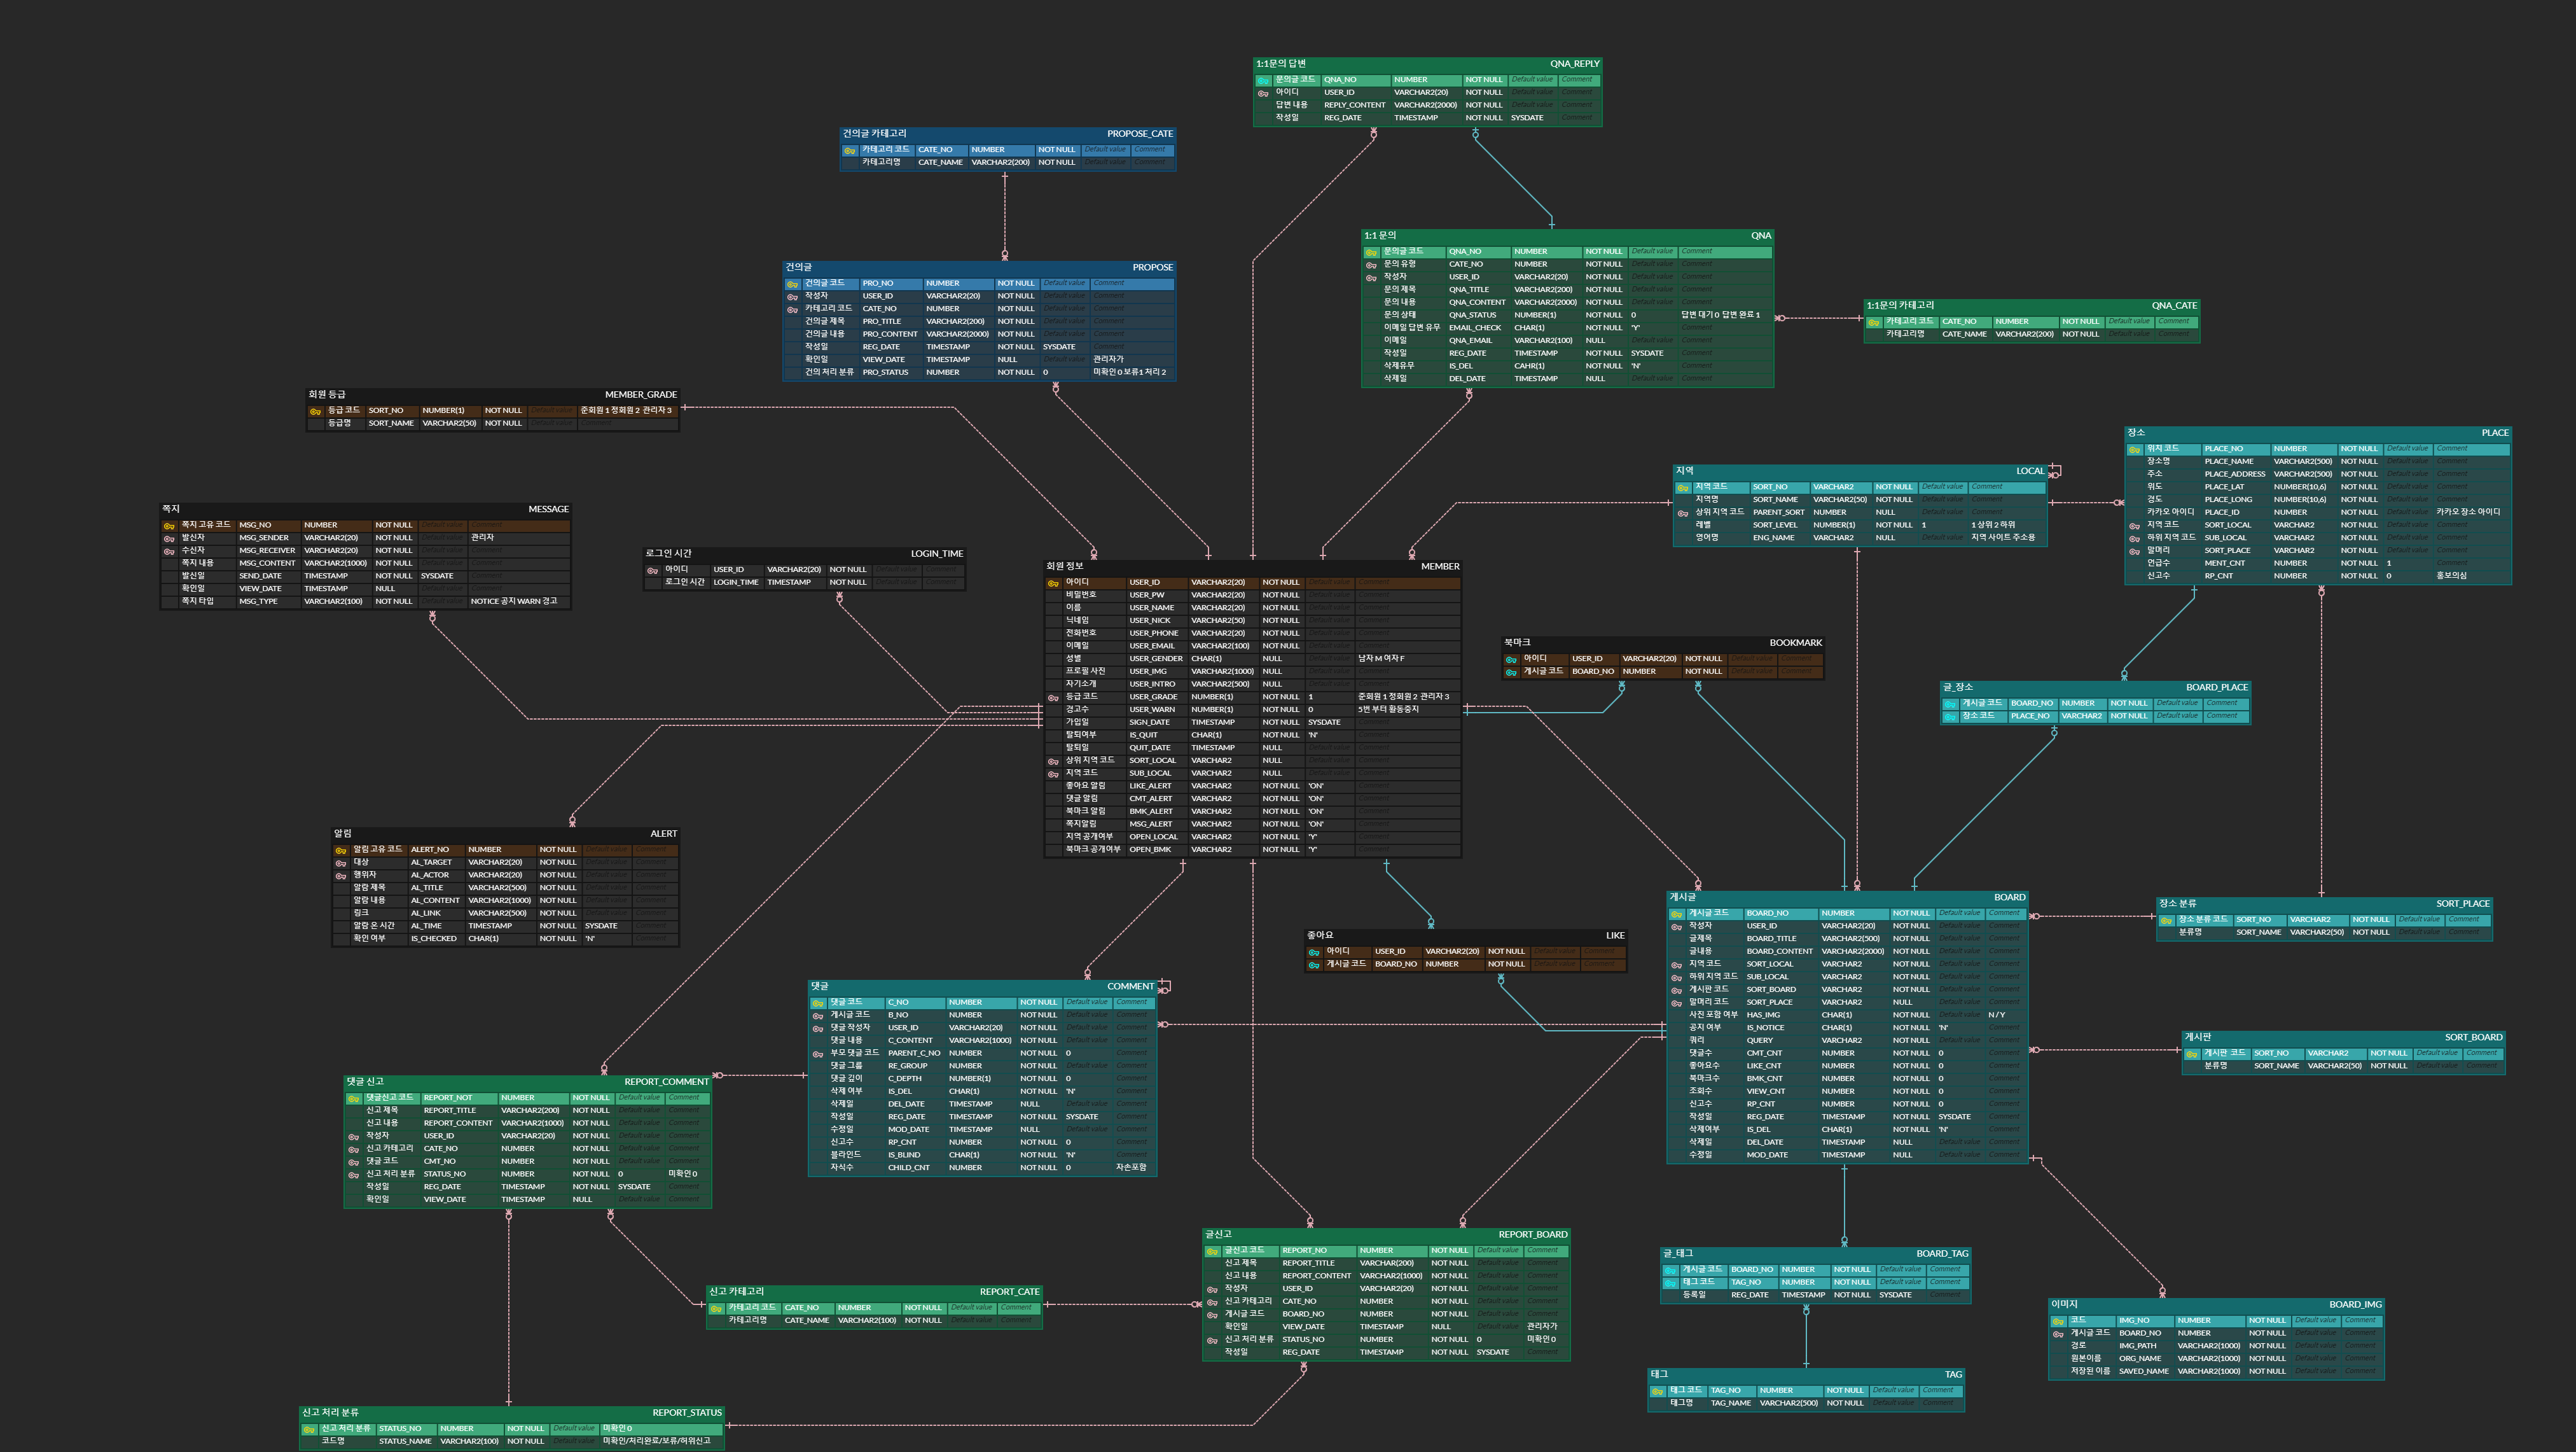The height and width of the screenshot is (1452, 2576).
Task: Click the key icon beside TAG_NO in TAG table
Action: pyautogui.click(x=1657, y=1391)
